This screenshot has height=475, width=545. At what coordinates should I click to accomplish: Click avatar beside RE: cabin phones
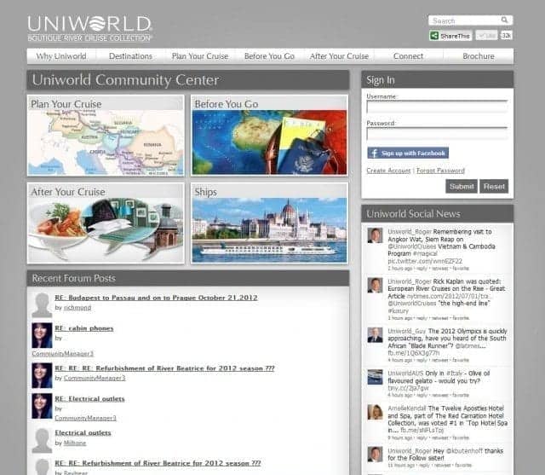(x=42, y=335)
